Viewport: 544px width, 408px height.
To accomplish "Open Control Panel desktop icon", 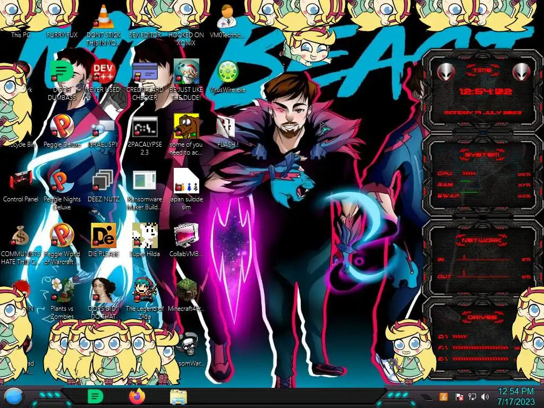I will [x=21, y=186].
